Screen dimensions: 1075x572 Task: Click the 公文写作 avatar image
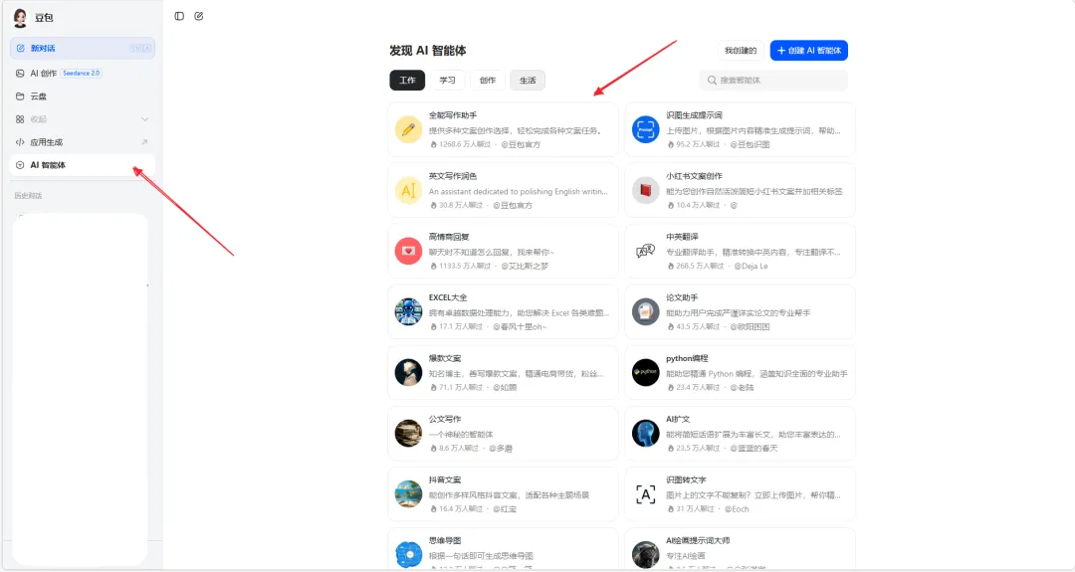pos(408,433)
